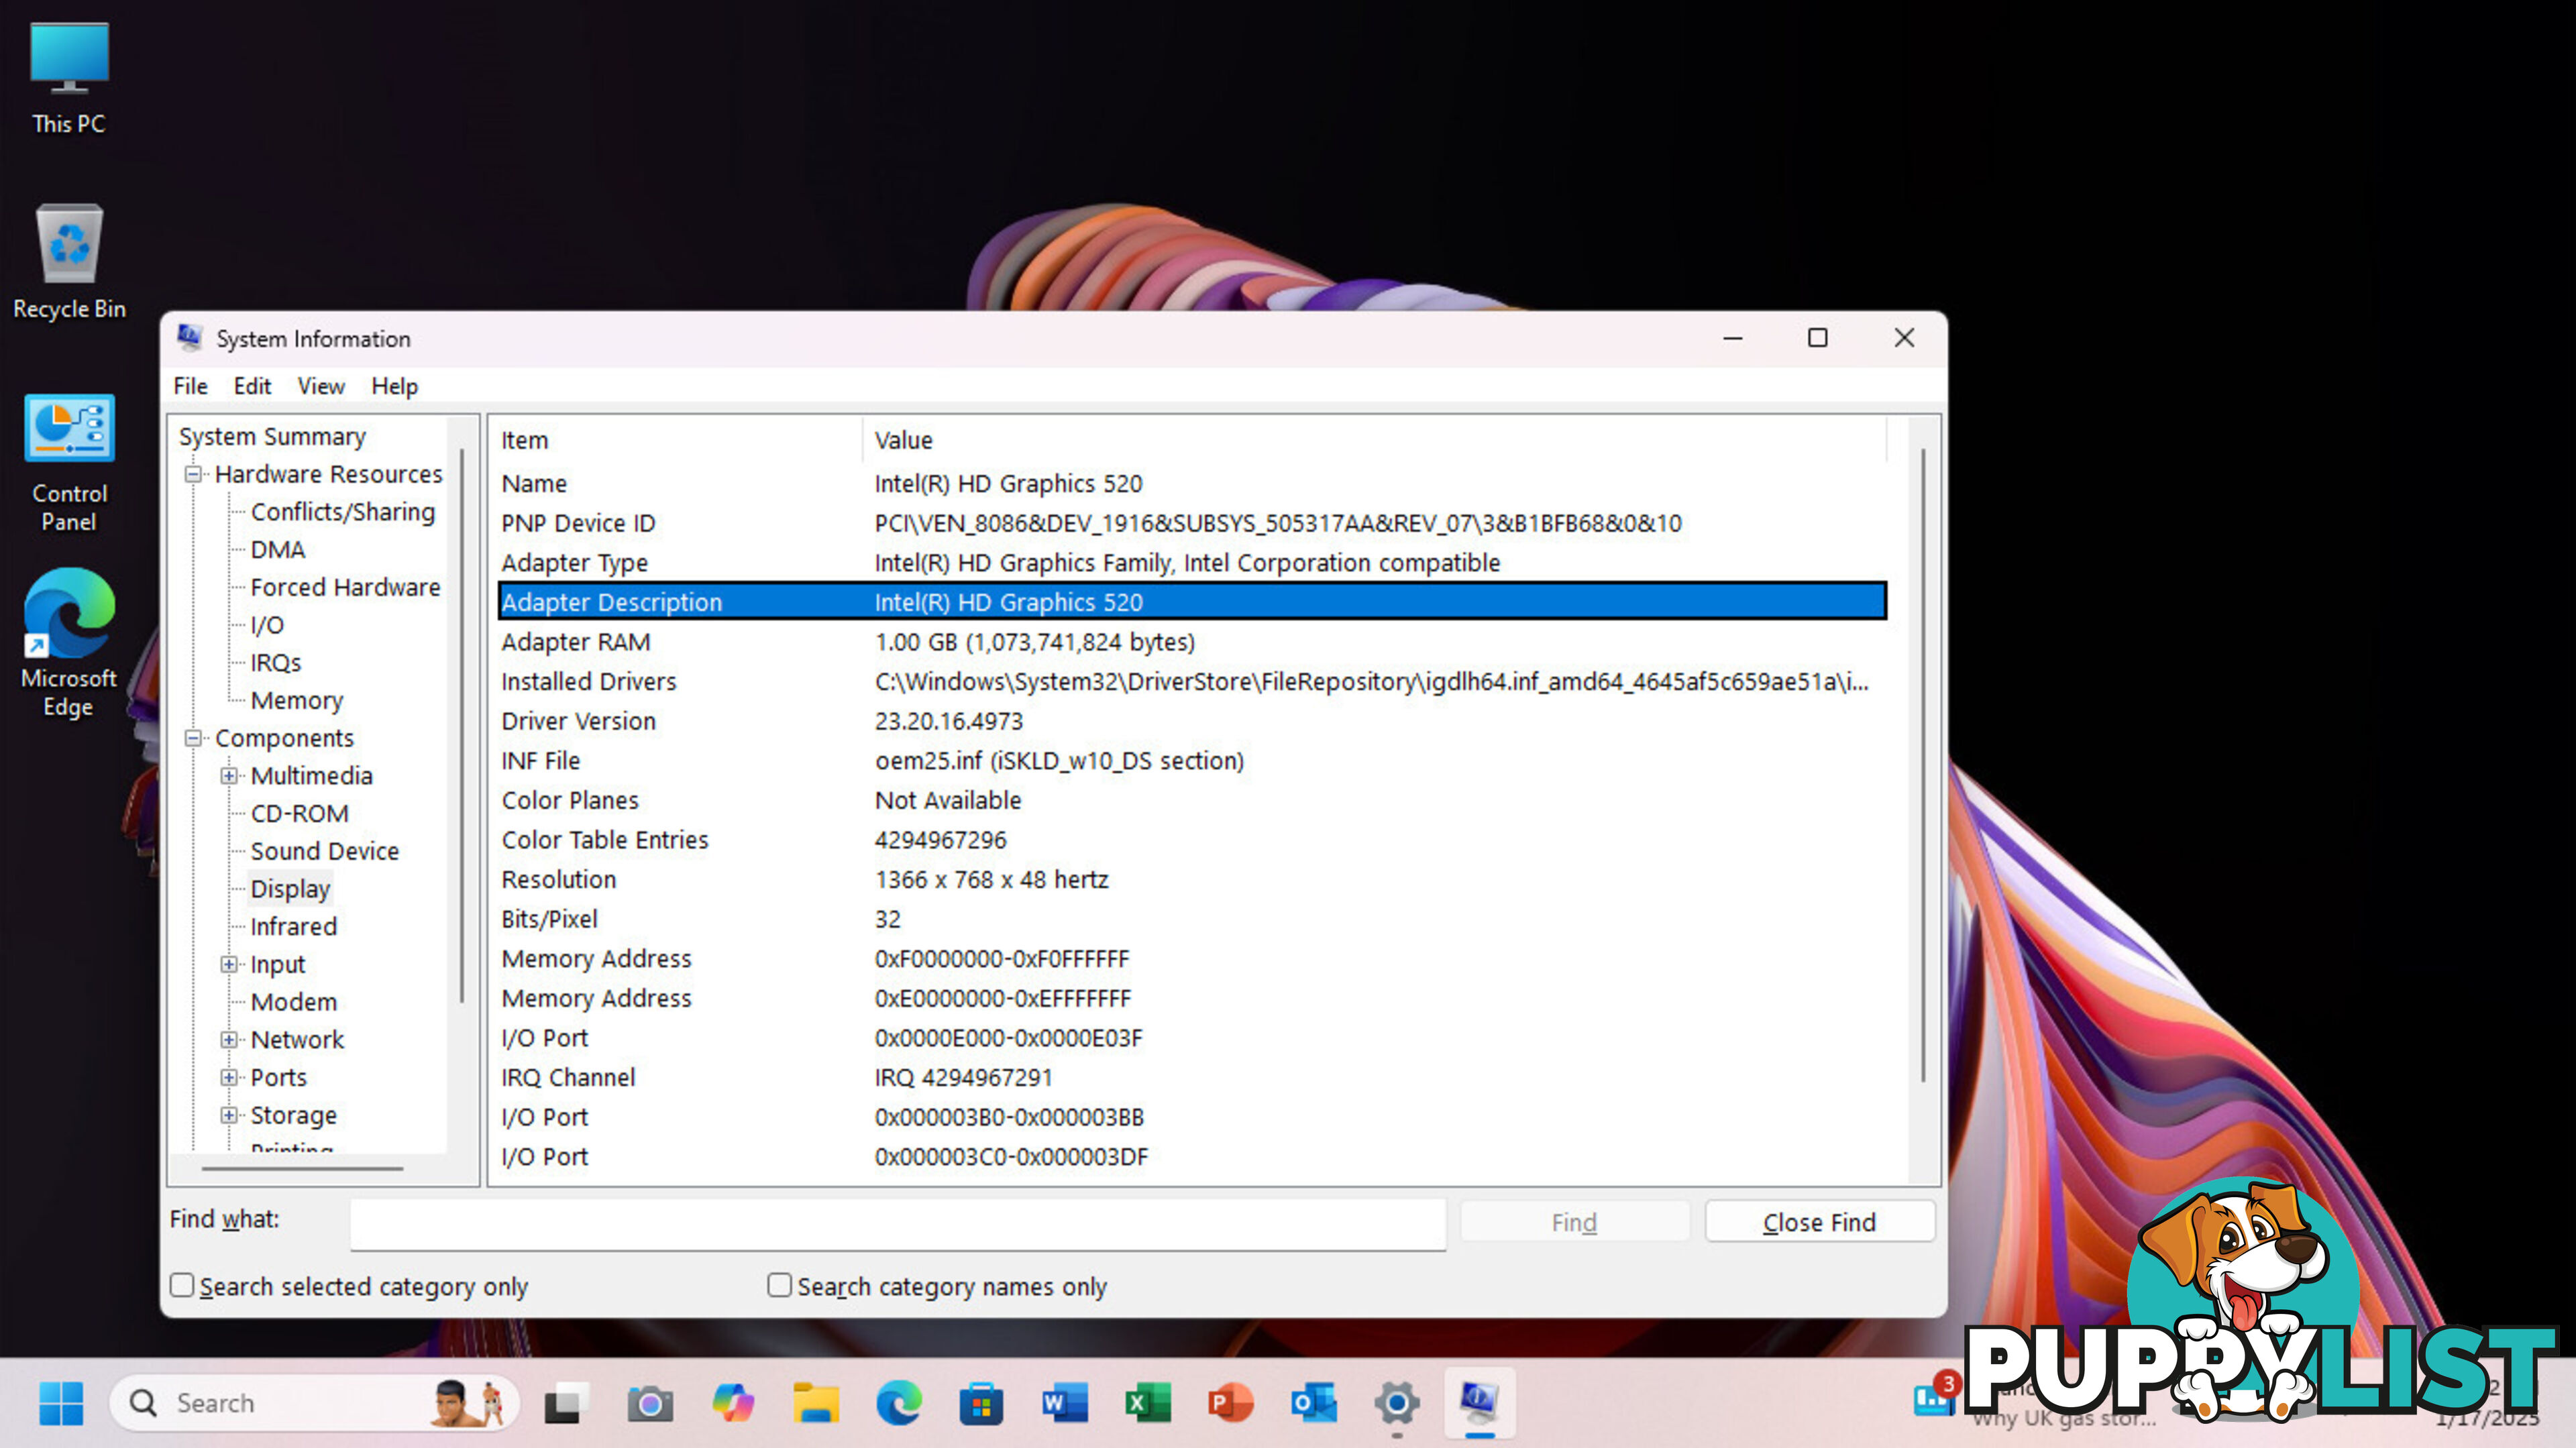Open Excel from the taskbar
Screen dimensions: 2576x1448
coord(1146,1400)
